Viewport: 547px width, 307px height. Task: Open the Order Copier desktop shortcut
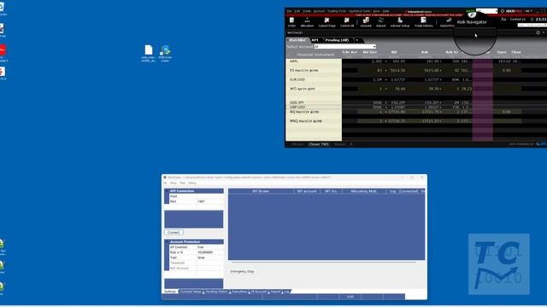(165, 54)
